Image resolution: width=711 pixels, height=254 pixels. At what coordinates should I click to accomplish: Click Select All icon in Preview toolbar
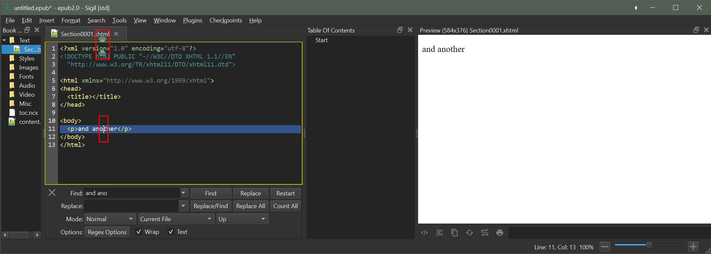pyautogui.click(x=439, y=233)
